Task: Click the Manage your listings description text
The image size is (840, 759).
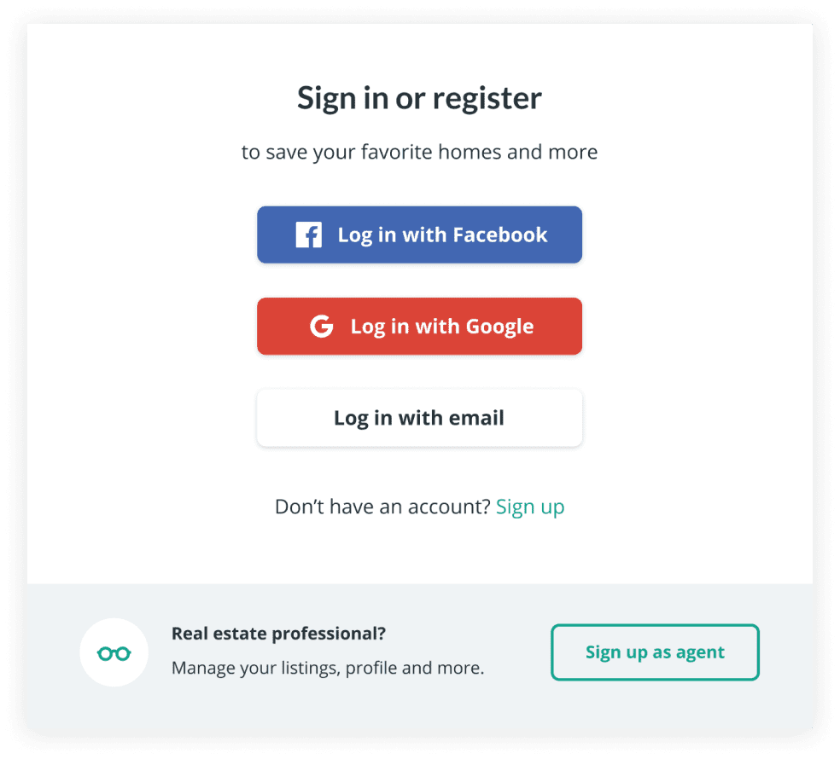Action: point(328,668)
